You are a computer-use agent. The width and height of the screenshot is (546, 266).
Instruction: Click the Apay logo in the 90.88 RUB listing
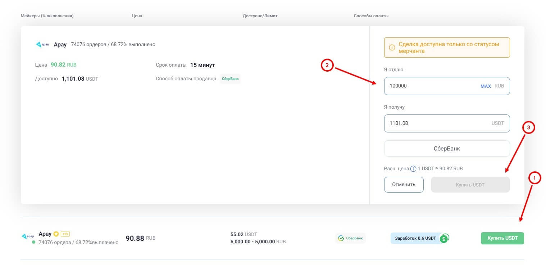[28, 236]
